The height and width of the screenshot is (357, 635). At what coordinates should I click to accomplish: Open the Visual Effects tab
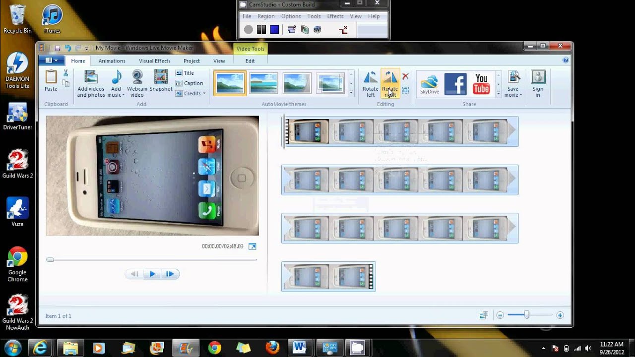coord(155,61)
